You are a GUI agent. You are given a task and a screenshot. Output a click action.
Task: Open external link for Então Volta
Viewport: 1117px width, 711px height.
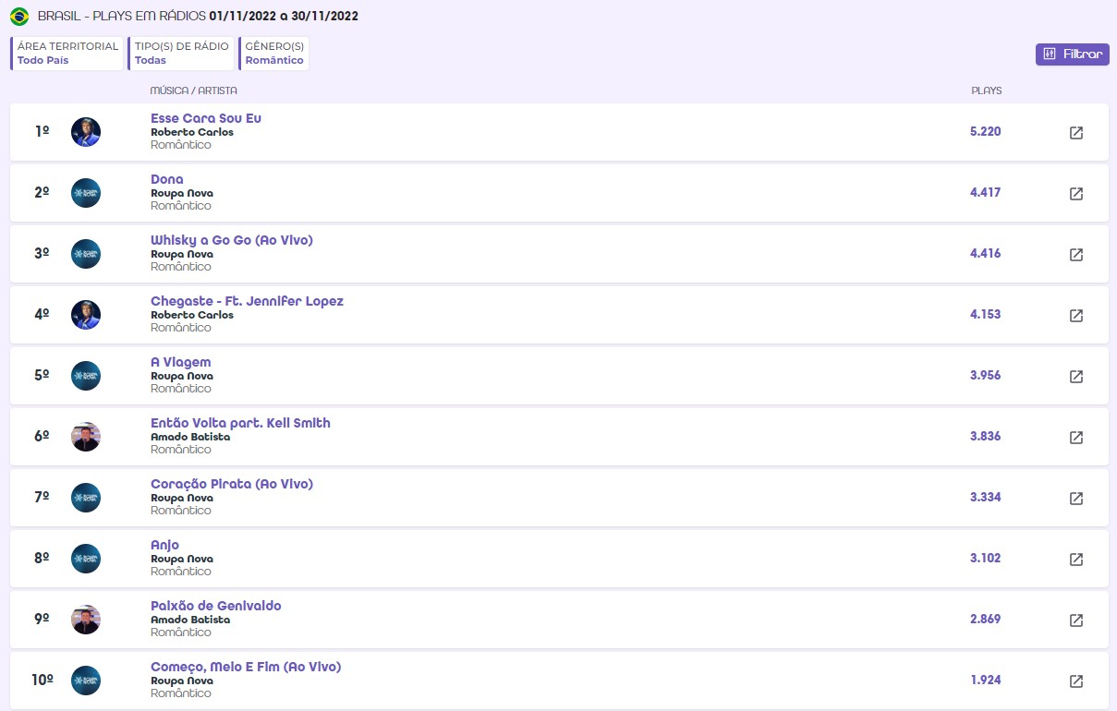[x=1076, y=438]
